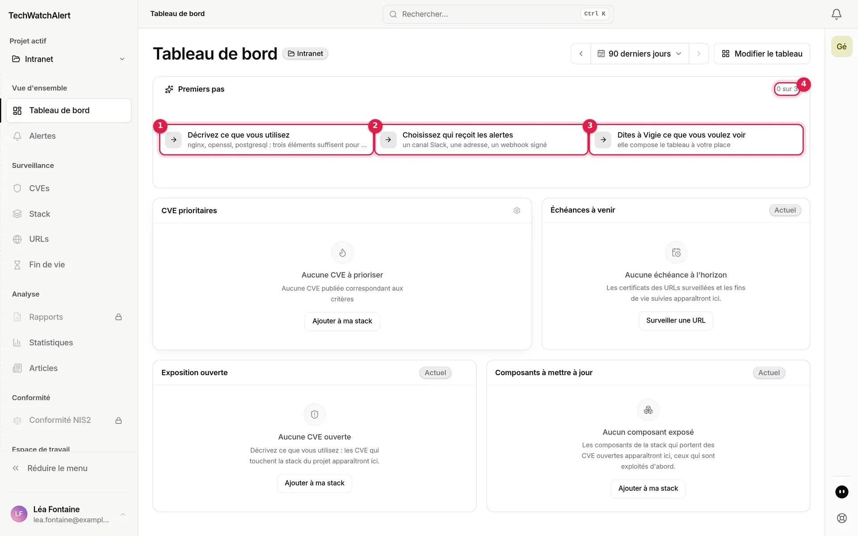This screenshot has height=536, width=858.
Task: Open the notifications bell icon
Action: [x=836, y=14]
